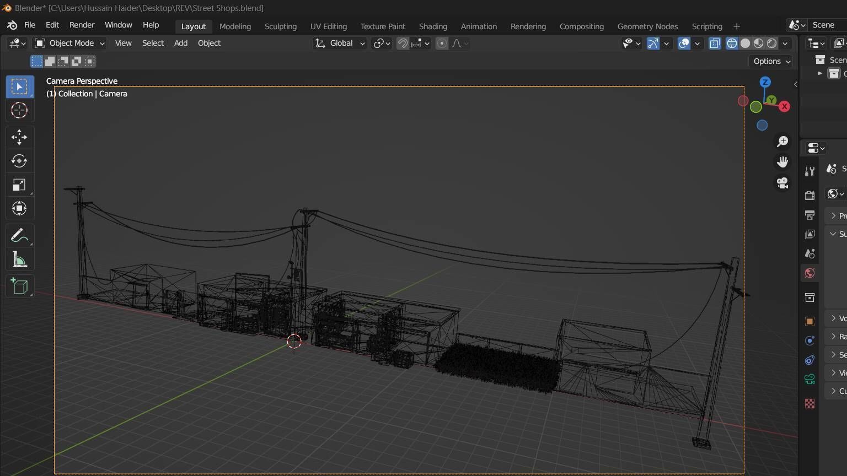The image size is (847, 476).
Task: Click the zoom magnifier viewport control
Action: coord(782,142)
